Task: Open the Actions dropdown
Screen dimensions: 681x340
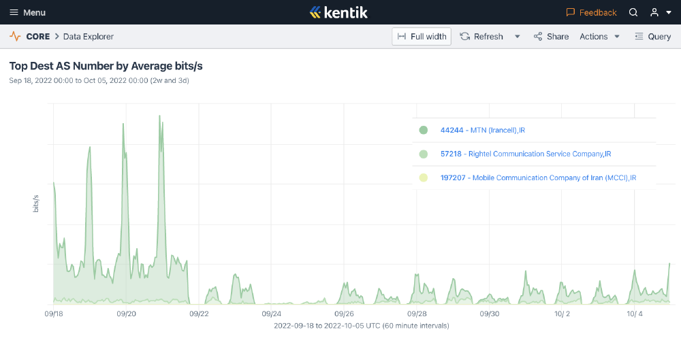Action: 599,37
